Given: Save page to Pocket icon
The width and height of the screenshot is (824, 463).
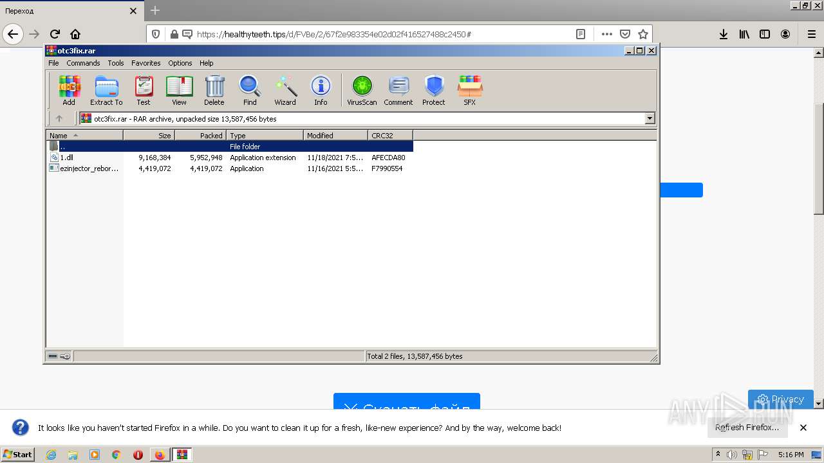Looking at the screenshot, I should pos(624,34).
